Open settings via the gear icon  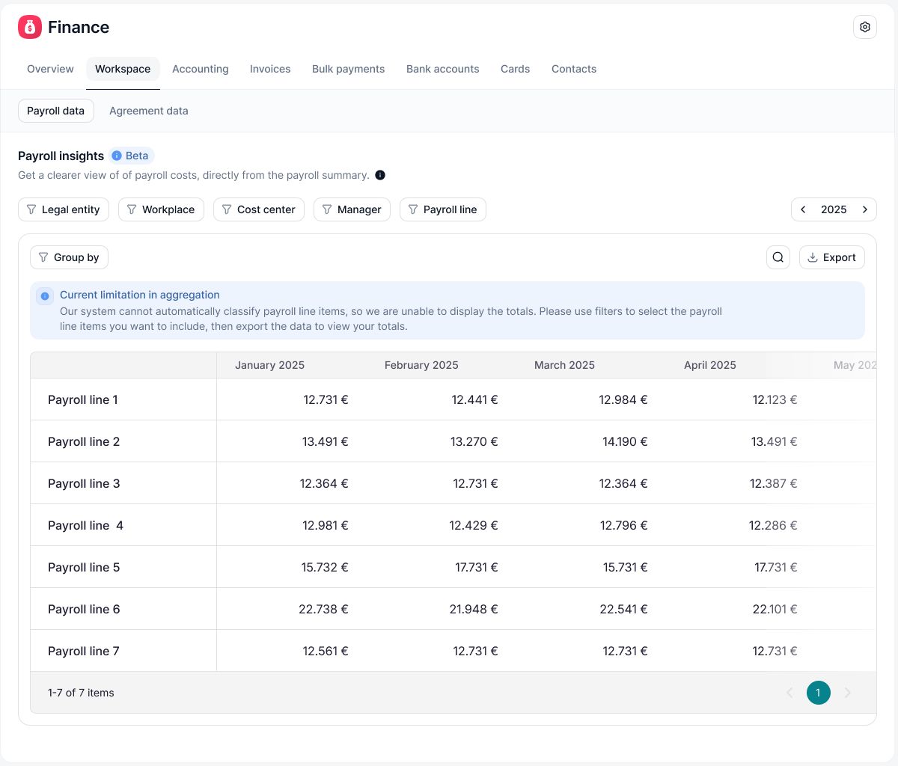pos(865,27)
